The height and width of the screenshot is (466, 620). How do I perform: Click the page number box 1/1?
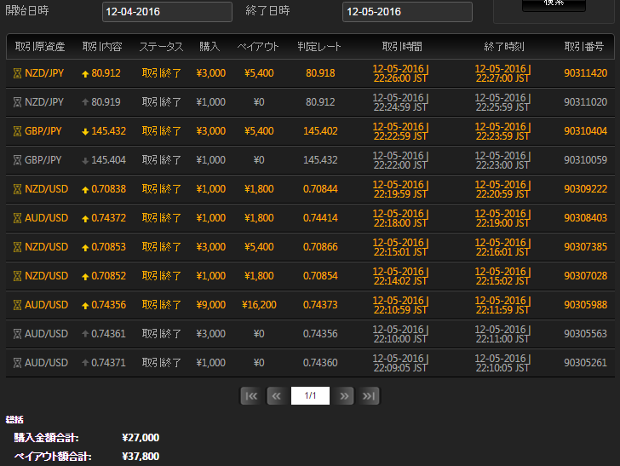click(310, 395)
